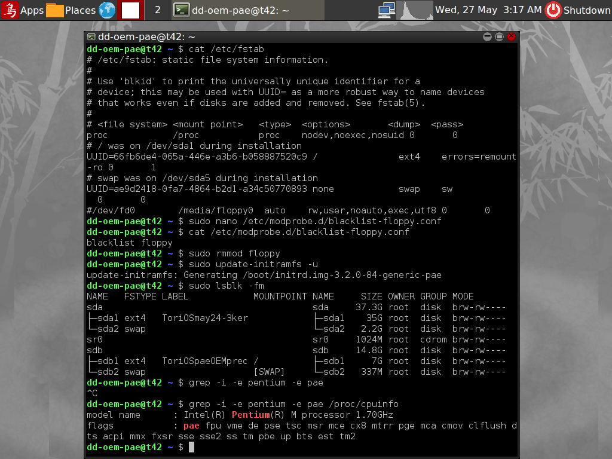Open the Apps menu
Viewport: 612px width, 459px height.
[x=23, y=10]
